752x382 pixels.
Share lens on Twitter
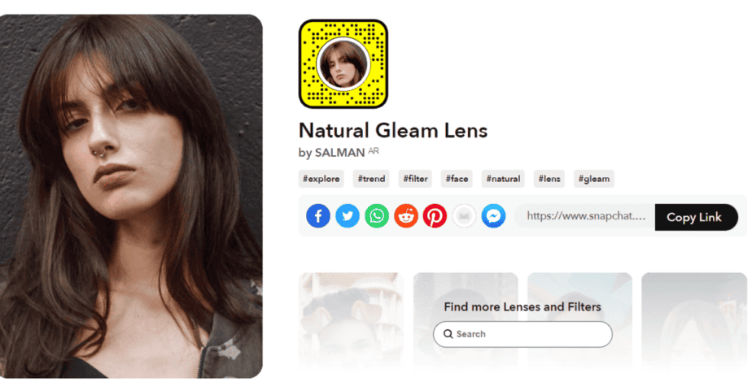point(348,216)
